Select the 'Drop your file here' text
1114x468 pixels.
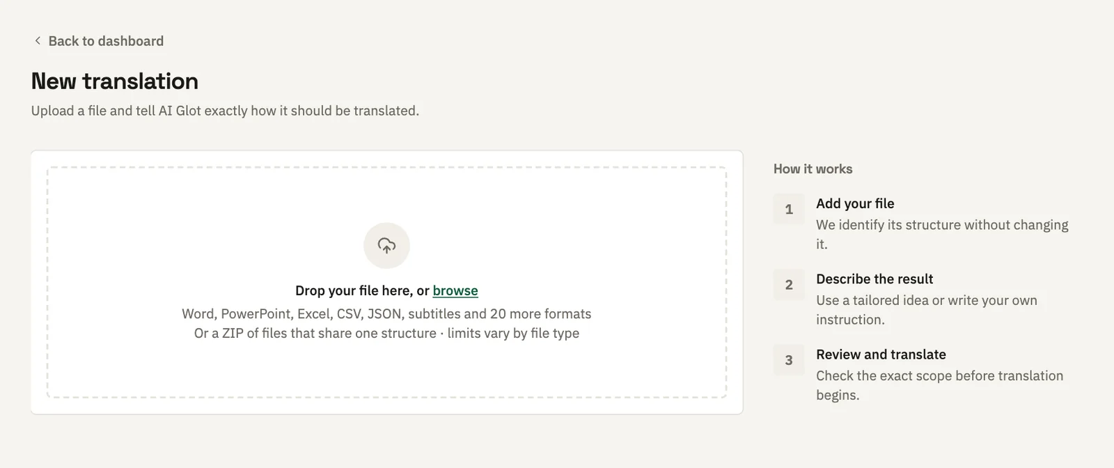pyautogui.click(x=354, y=290)
